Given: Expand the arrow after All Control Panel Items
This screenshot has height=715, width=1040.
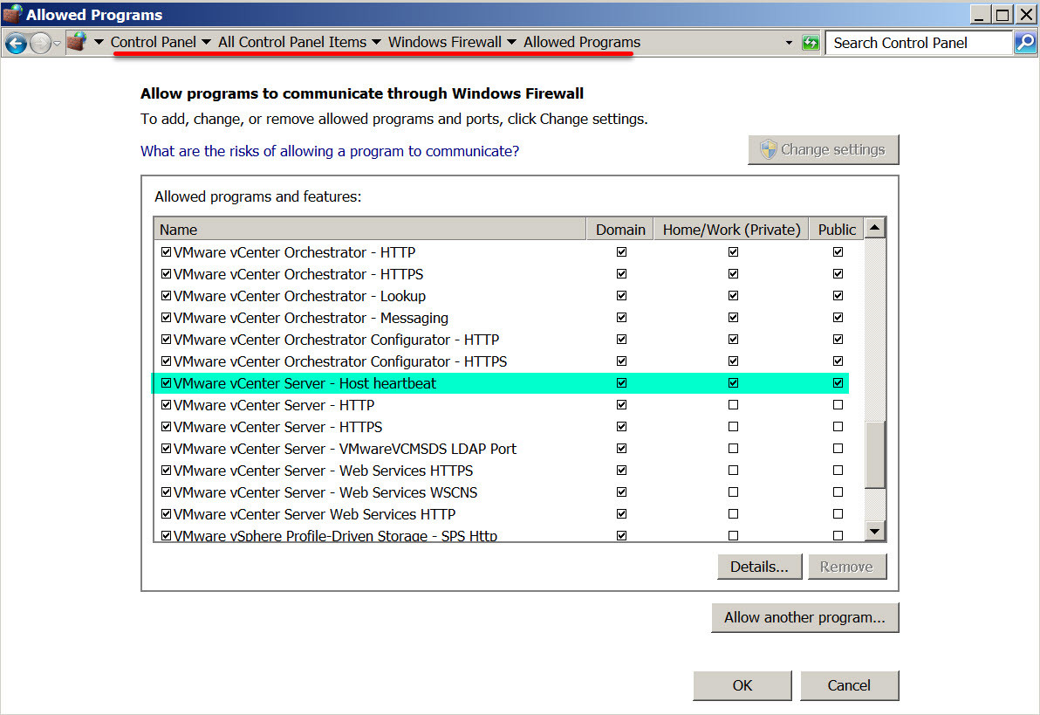Looking at the screenshot, I should click(376, 42).
